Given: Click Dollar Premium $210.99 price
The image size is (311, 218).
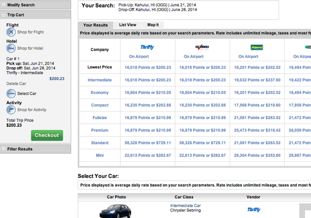Looking at the screenshot, I should 203,130.
